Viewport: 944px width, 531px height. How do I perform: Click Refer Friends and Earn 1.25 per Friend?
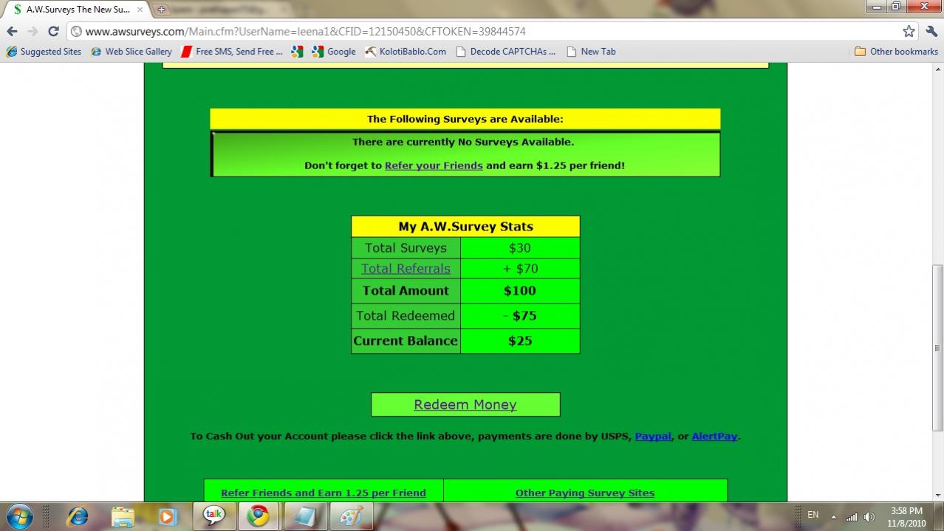pyautogui.click(x=324, y=493)
